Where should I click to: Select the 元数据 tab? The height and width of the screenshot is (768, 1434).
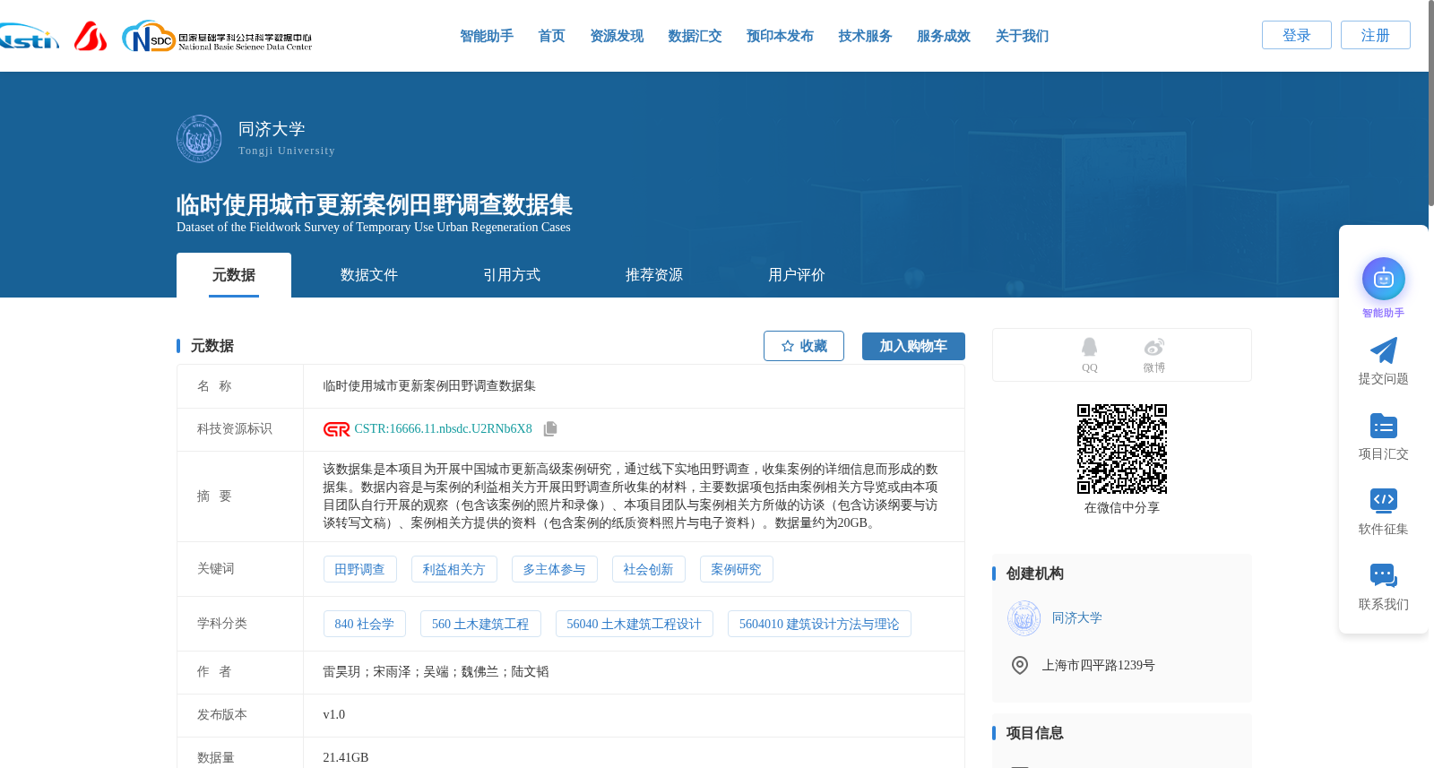tap(234, 275)
